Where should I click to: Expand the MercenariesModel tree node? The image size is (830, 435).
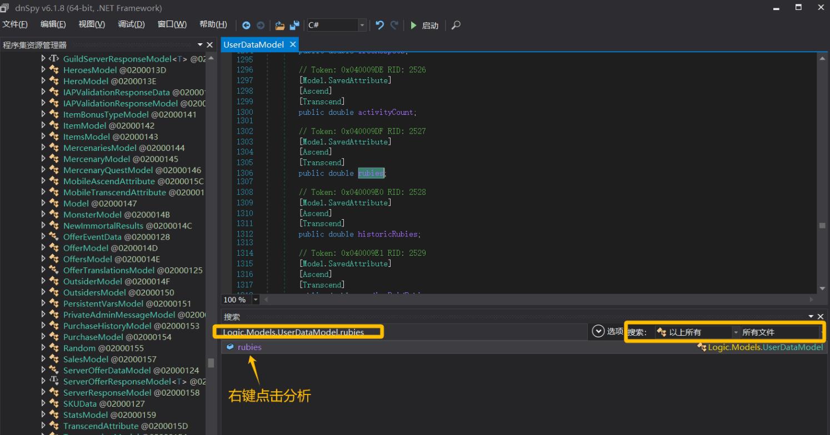(44, 148)
